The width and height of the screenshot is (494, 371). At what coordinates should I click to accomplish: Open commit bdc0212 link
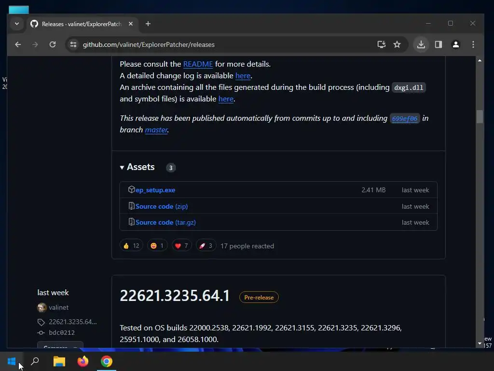tap(62, 332)
